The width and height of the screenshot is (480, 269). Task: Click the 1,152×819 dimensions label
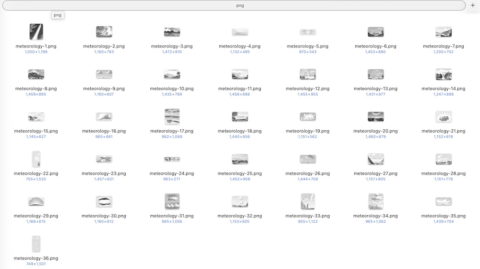[443, 137]
